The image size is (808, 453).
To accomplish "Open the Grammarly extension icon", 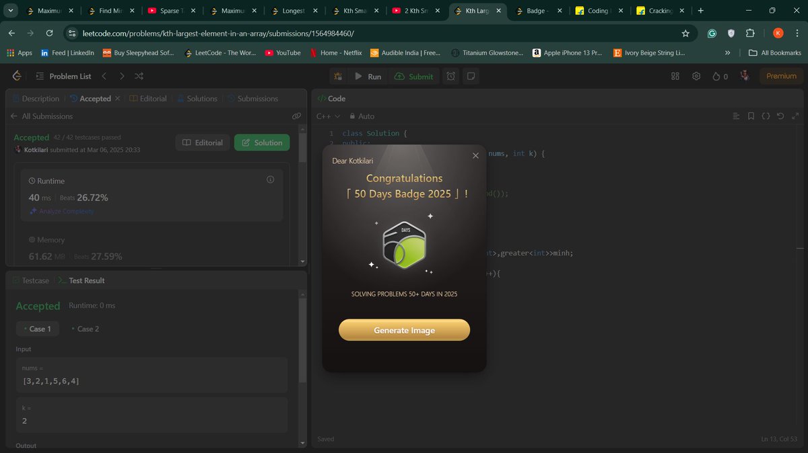I will coord(712,33).
